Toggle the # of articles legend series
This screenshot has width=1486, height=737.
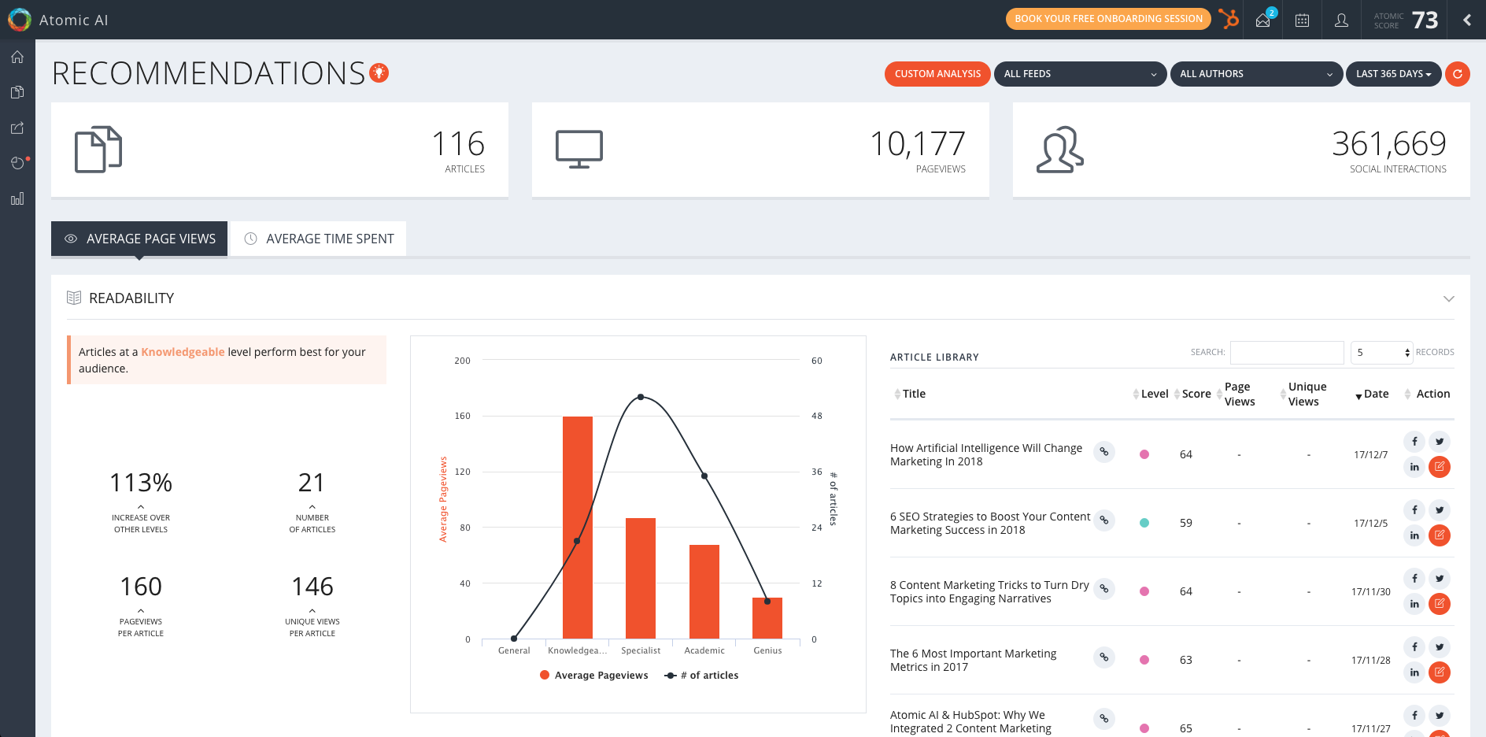[x=702, y=676]
